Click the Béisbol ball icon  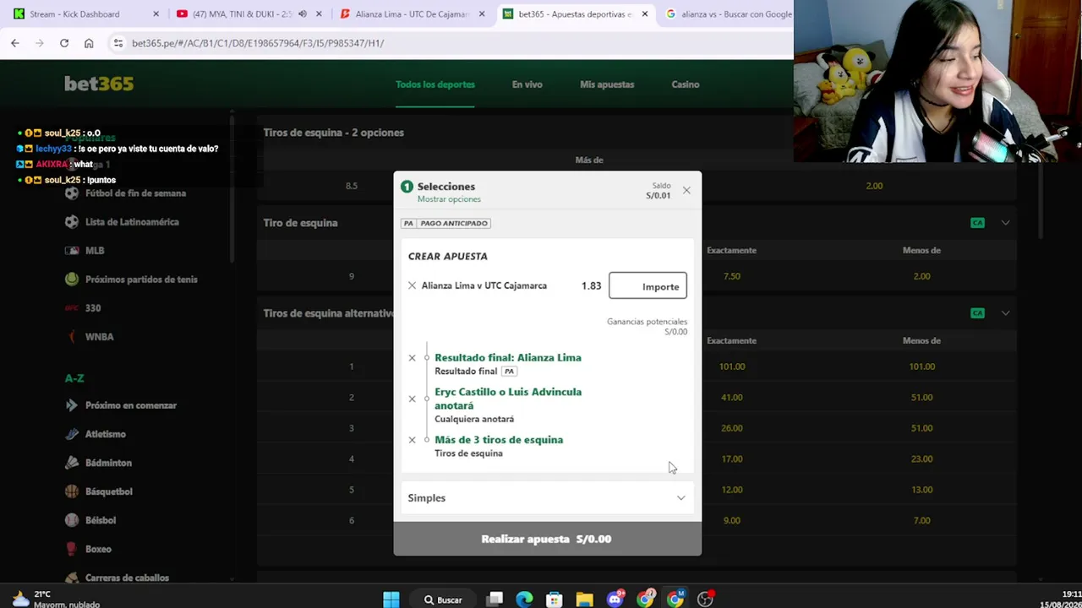[72, 520]
